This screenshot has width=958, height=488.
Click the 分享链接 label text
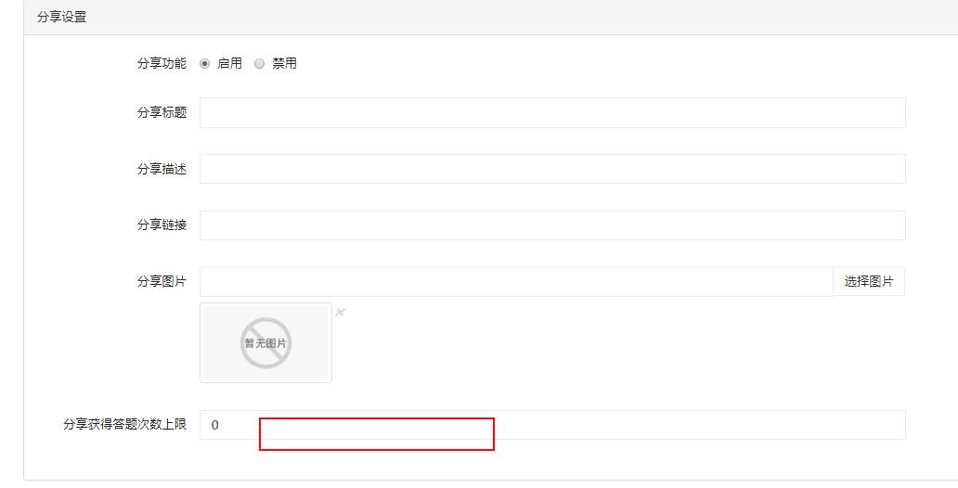(x=162, y=225)
